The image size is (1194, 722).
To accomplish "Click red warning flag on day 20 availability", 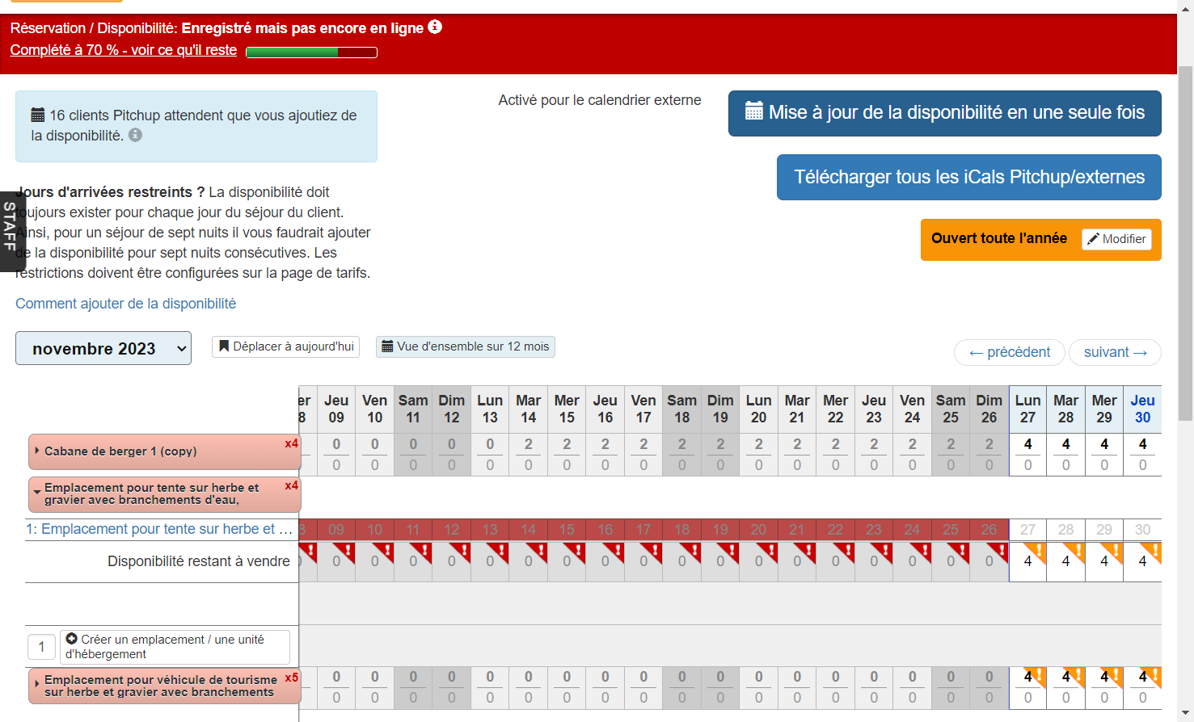I will click(768, 552).
